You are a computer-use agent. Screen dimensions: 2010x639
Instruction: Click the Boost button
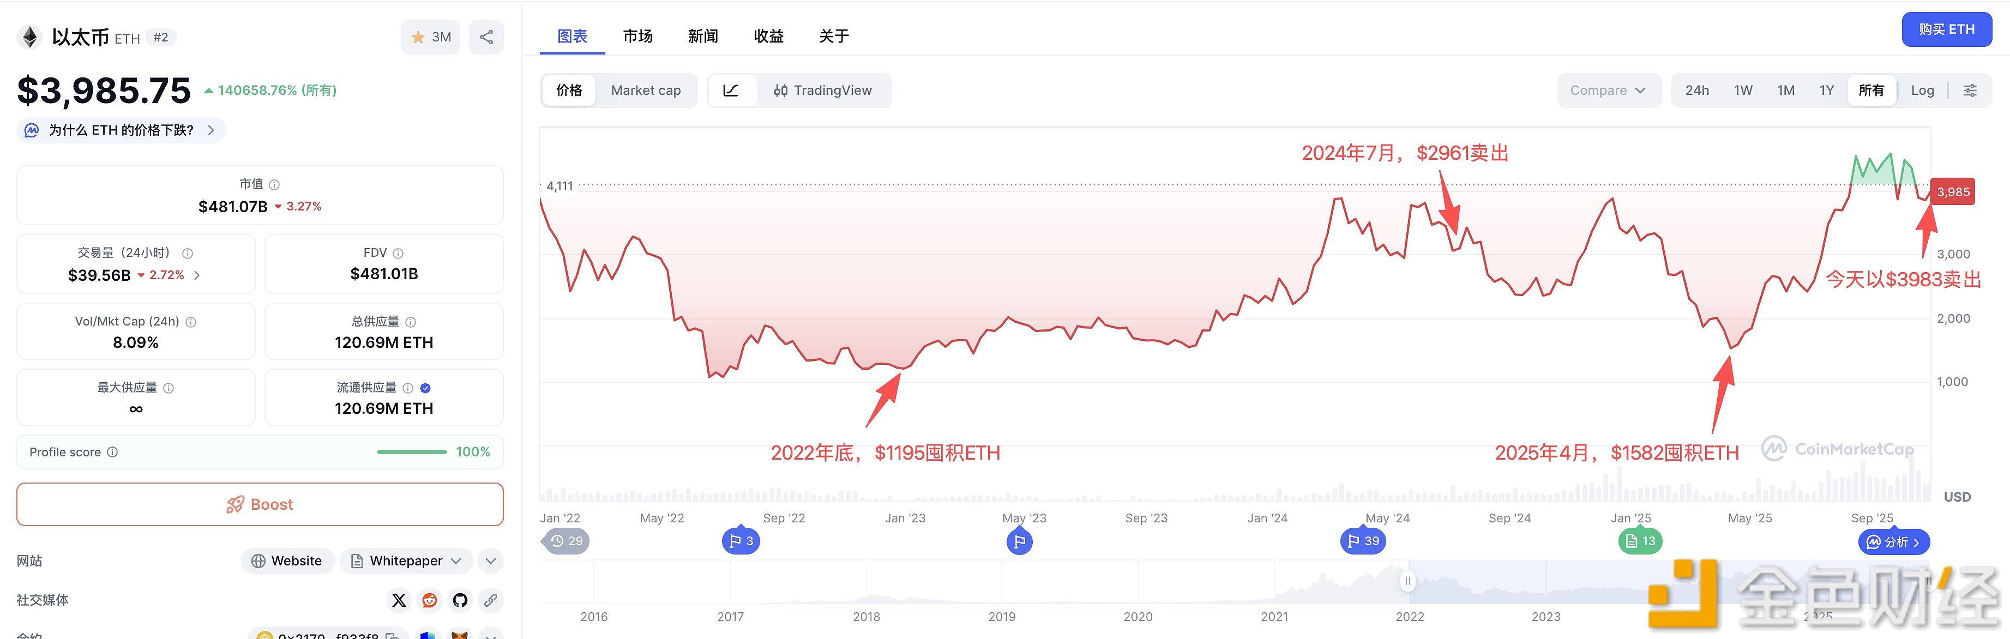click(260, 505)
